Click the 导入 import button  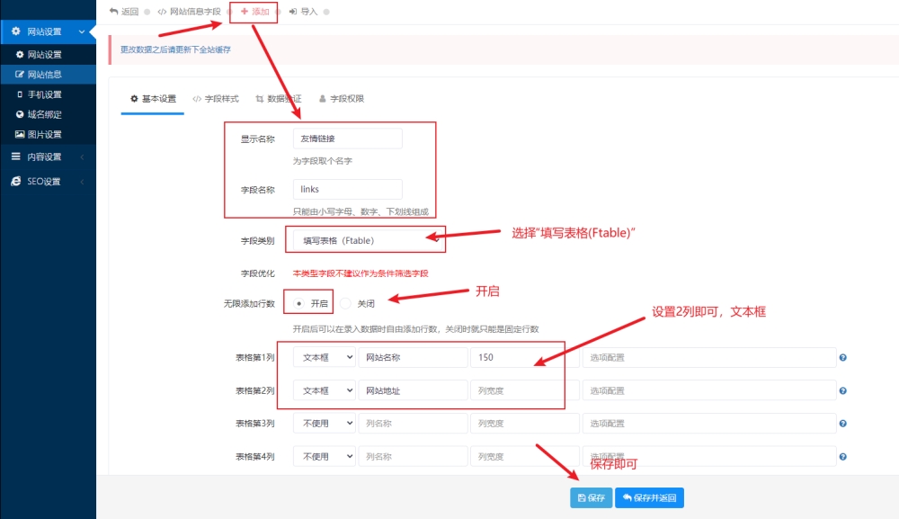303,12
